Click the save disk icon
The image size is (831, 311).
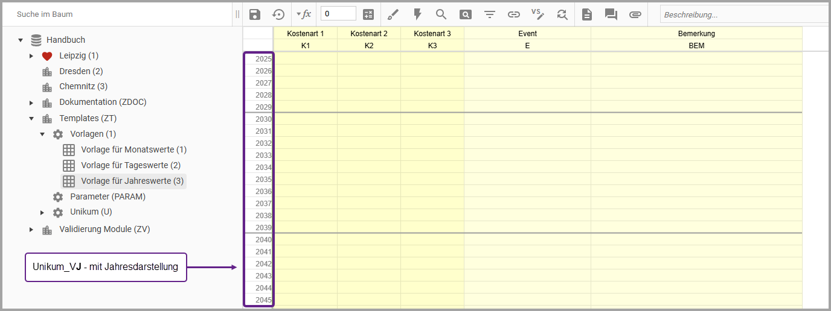point(255,14)
